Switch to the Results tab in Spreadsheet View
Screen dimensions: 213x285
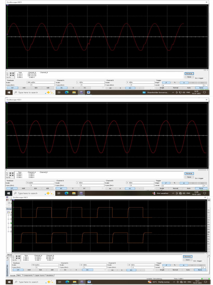point(13,275)
